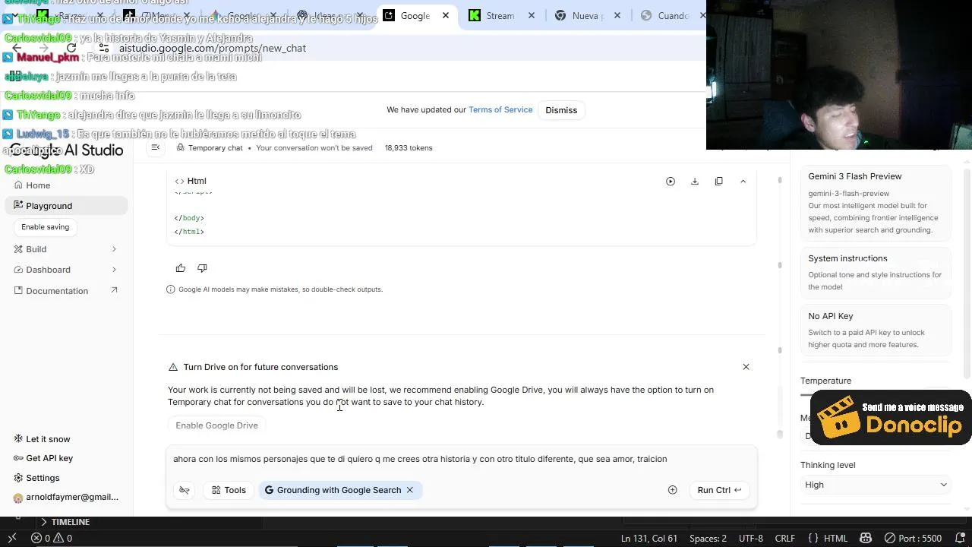972x547 pixels.
Task: Toggle the sidebar menu hamburger icon
Action: tap(156, 147)
